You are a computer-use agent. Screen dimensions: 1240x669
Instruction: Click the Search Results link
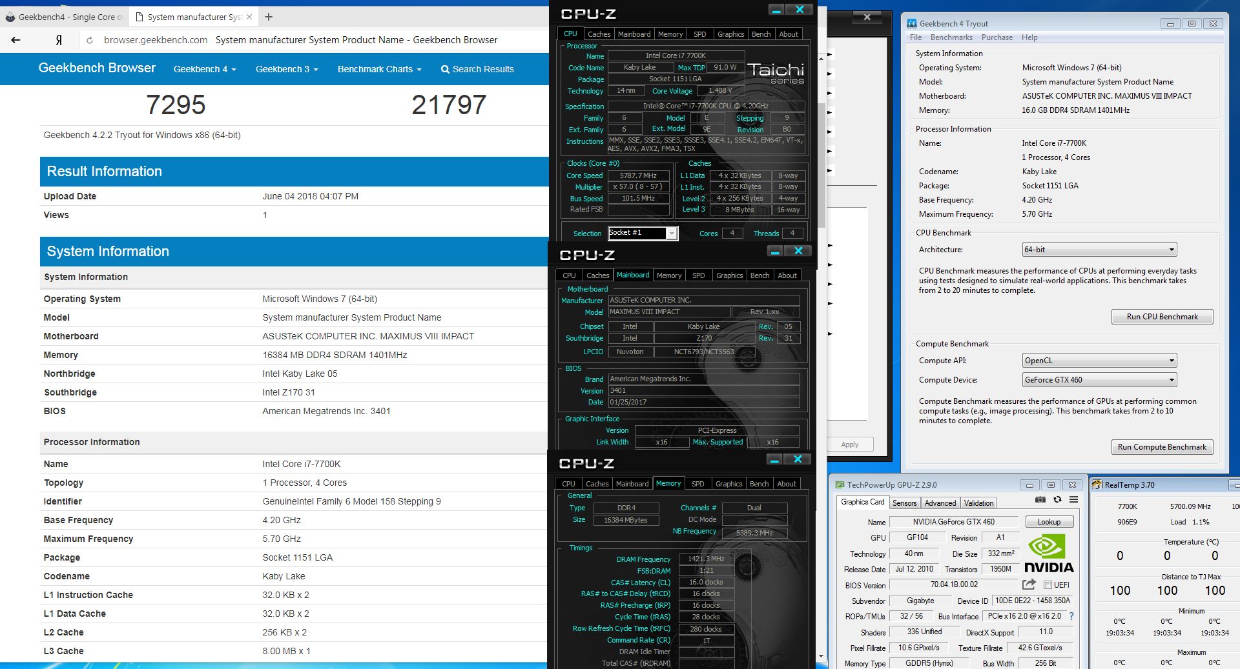pos(483,69)
